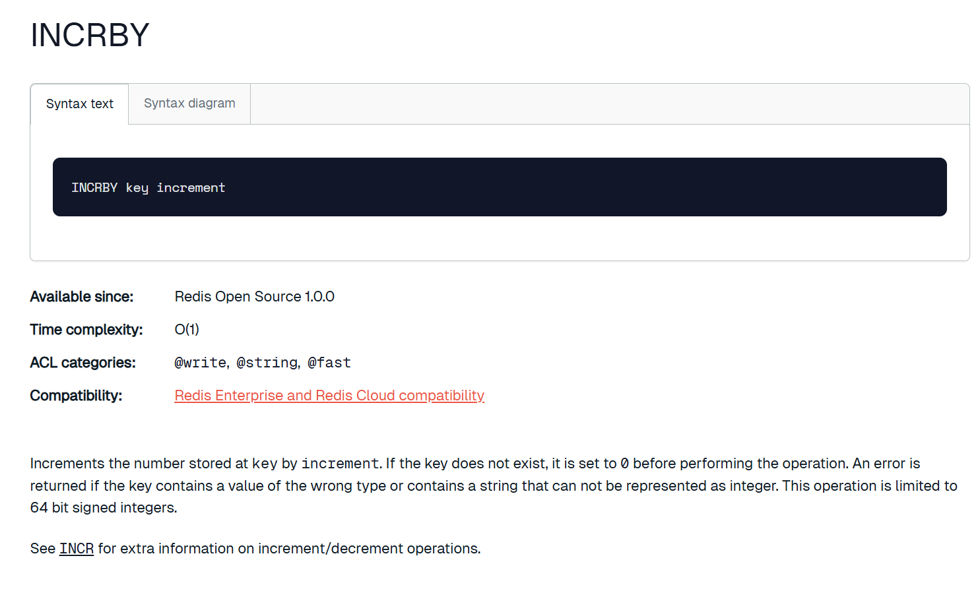Click the 'Time complexity:' label
This screenshot has height=591, width=980.
click(x=86, y=330)
